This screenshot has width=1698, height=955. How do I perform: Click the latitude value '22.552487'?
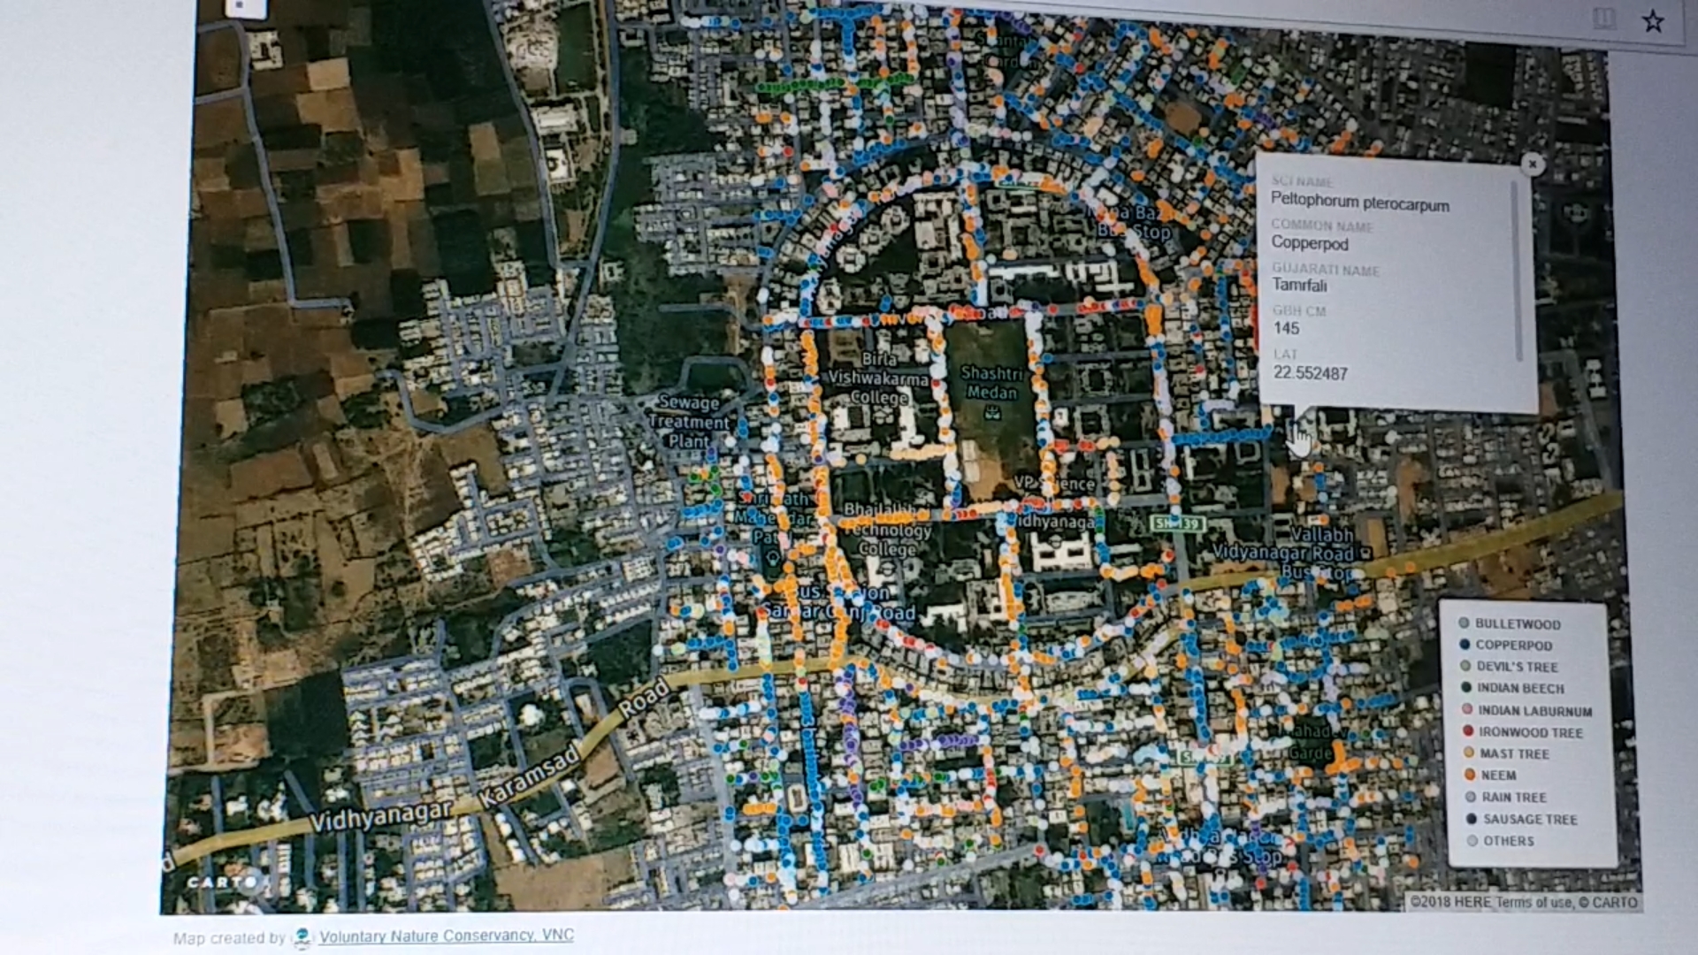1311,373
